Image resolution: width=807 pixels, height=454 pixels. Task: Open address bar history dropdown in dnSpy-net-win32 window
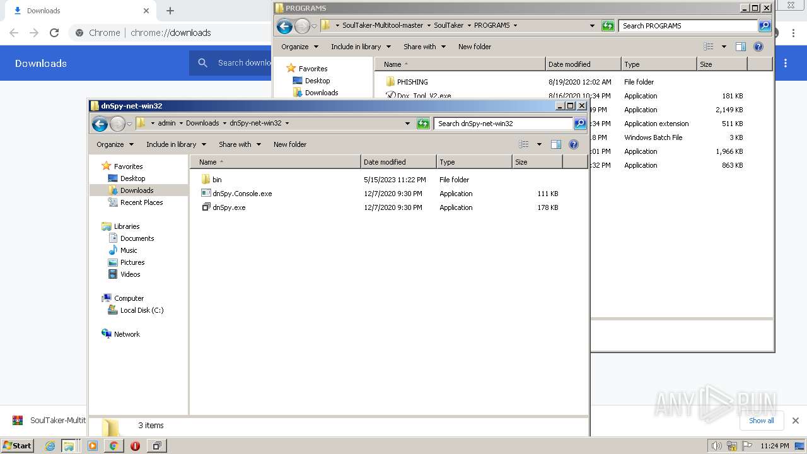(407, 124)
